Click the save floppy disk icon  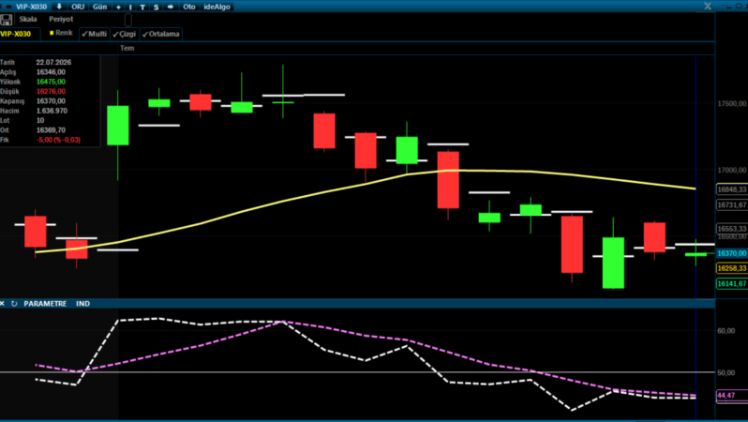(x=7, y=20)
